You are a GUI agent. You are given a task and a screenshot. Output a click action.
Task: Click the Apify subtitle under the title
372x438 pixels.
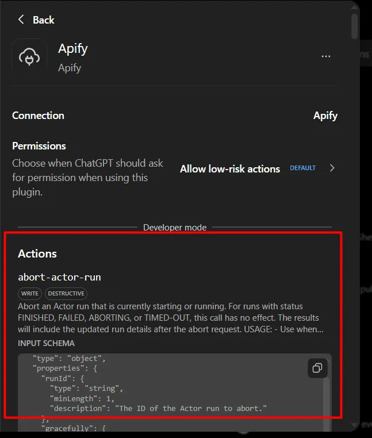pyautogui.click(x=70, y=68)
